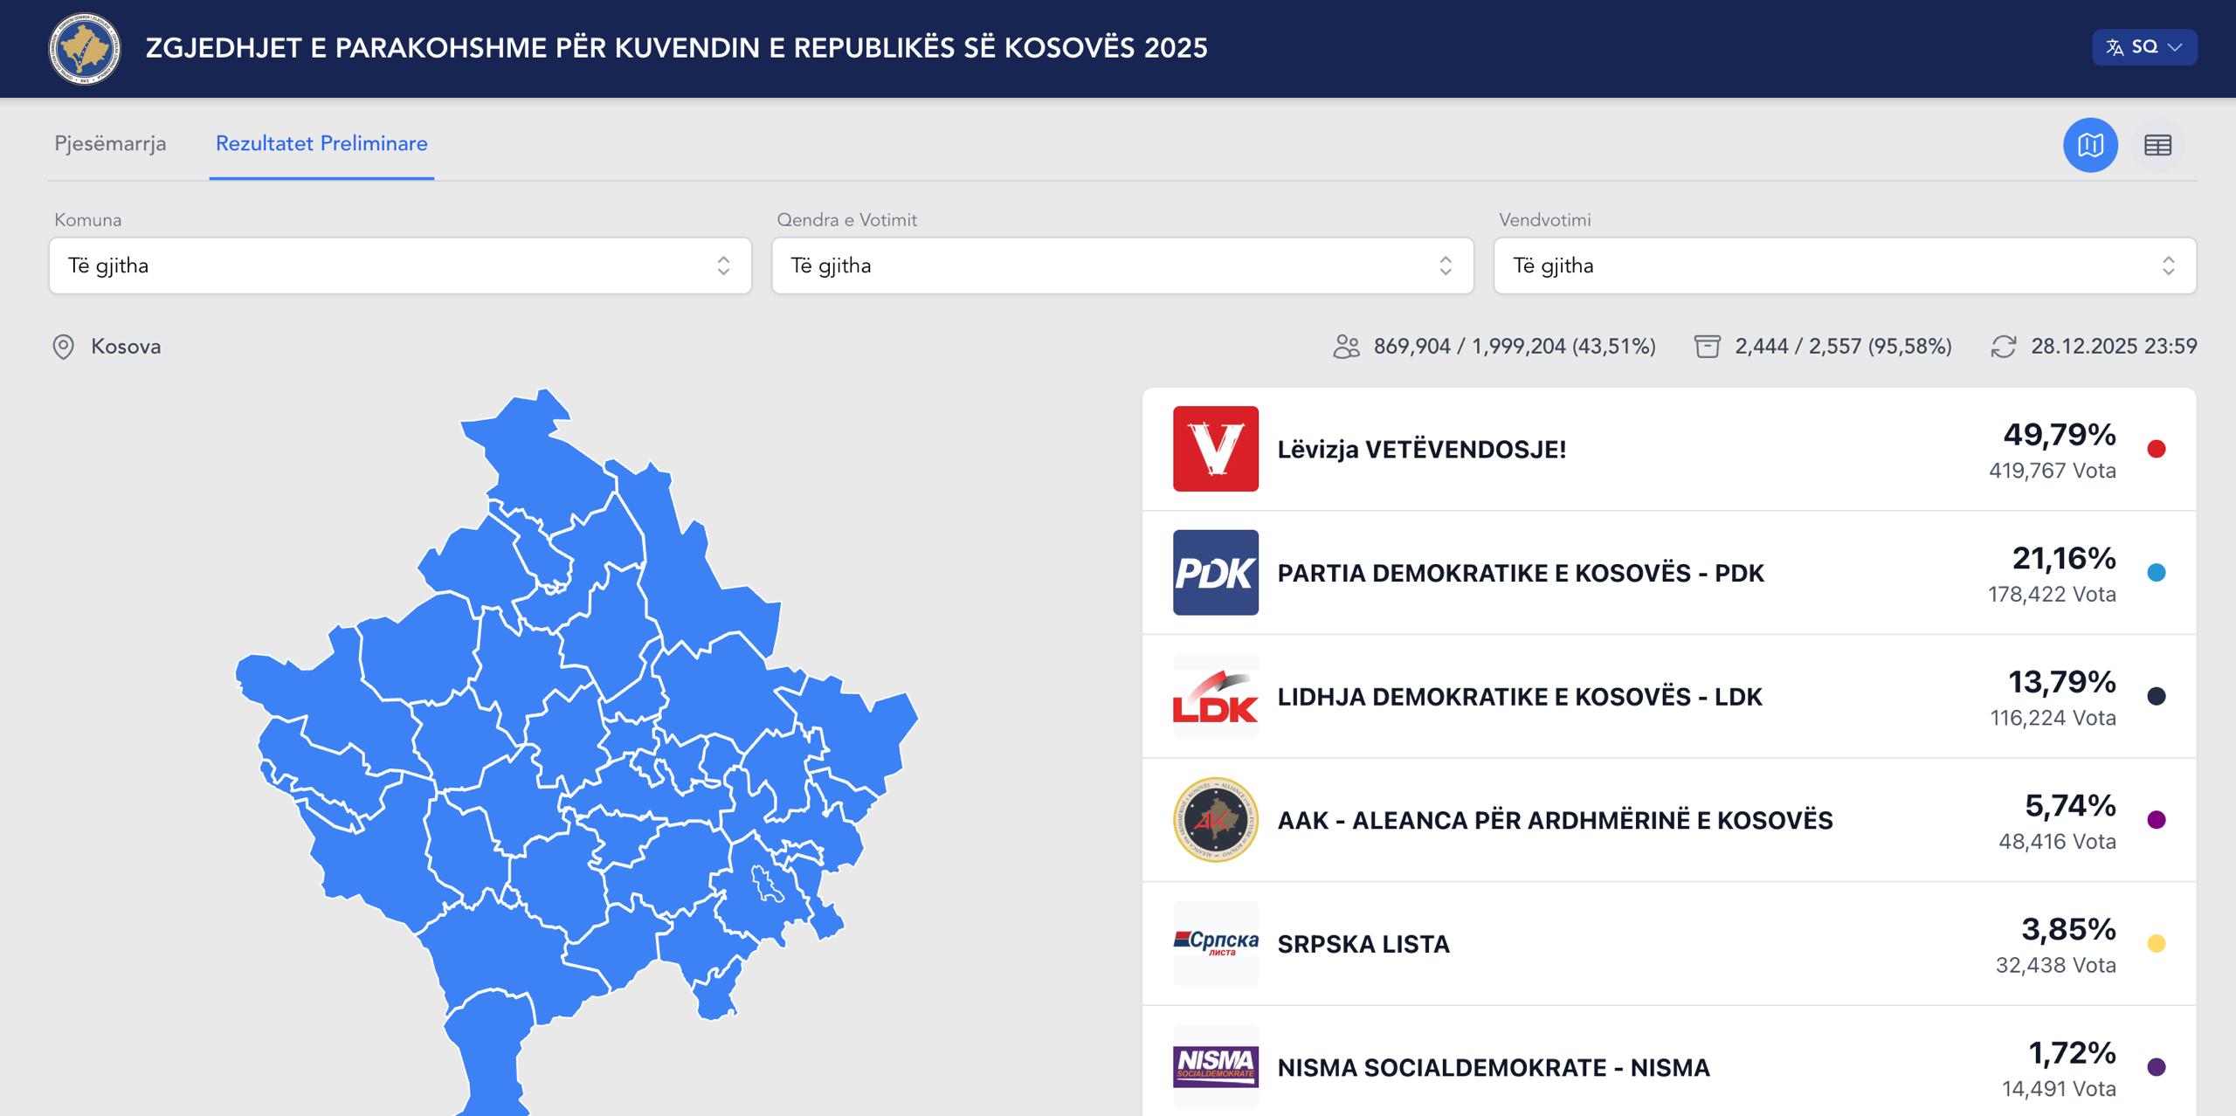The image size is (2236, 1116).
Task: Click the KQZ election commission logo
Action: point(84,48)
